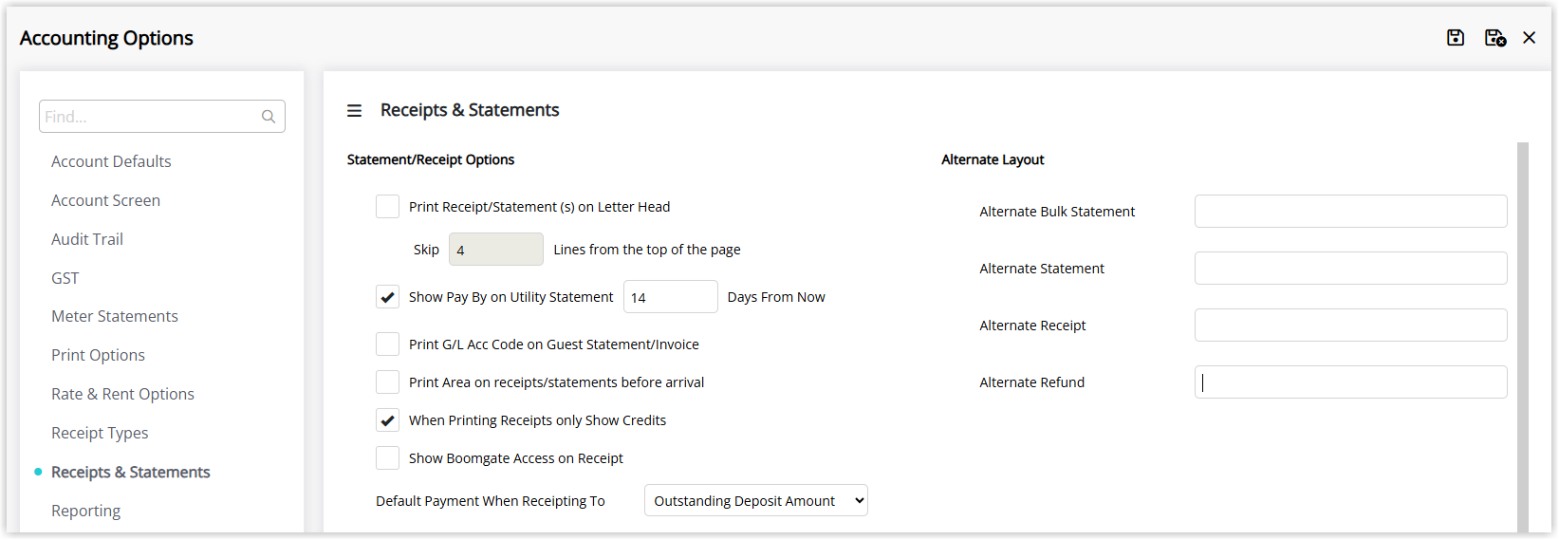
Task: Click the search magnifier icon in Find box
Action: pyautogui.click(x=269, y=117)
